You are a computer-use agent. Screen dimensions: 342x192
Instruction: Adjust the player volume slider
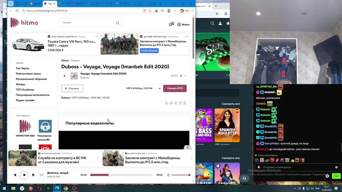[x=181, y=175]
